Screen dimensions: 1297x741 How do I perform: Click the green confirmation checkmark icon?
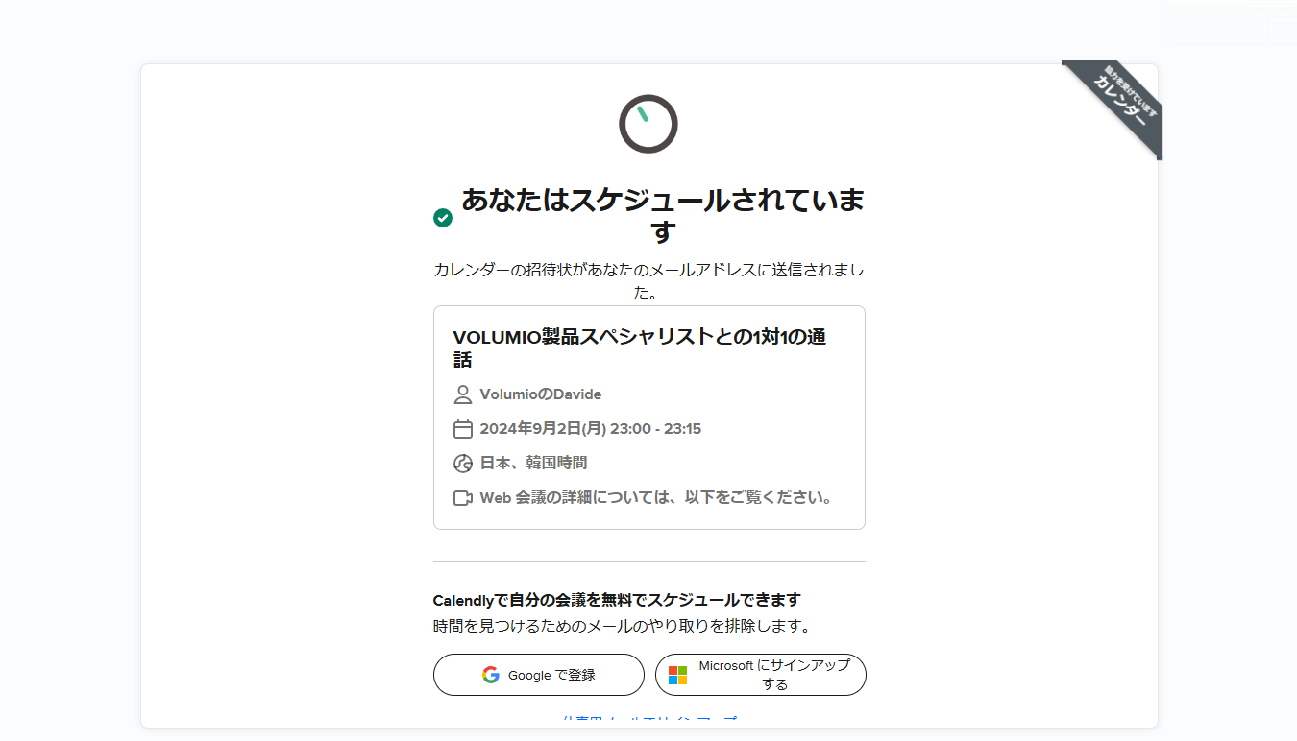click(x=443, y=218)
